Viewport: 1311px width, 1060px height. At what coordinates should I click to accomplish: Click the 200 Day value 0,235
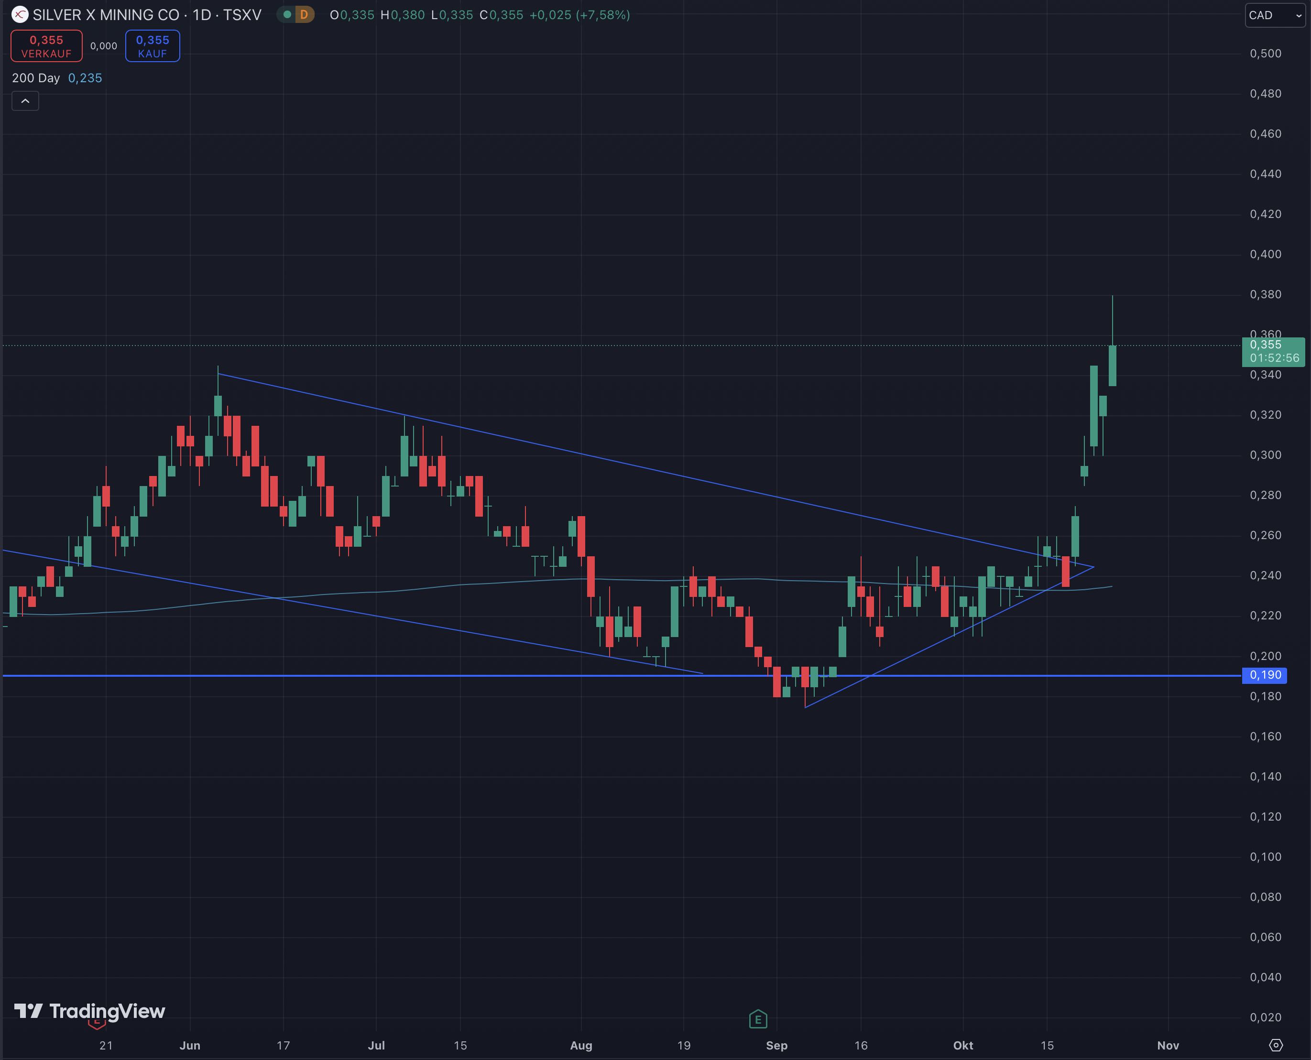tap(85, 77)
